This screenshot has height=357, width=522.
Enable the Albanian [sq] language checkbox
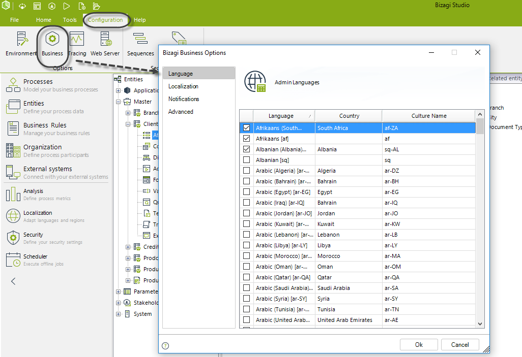pyautogui.click(x=246, y=160)
